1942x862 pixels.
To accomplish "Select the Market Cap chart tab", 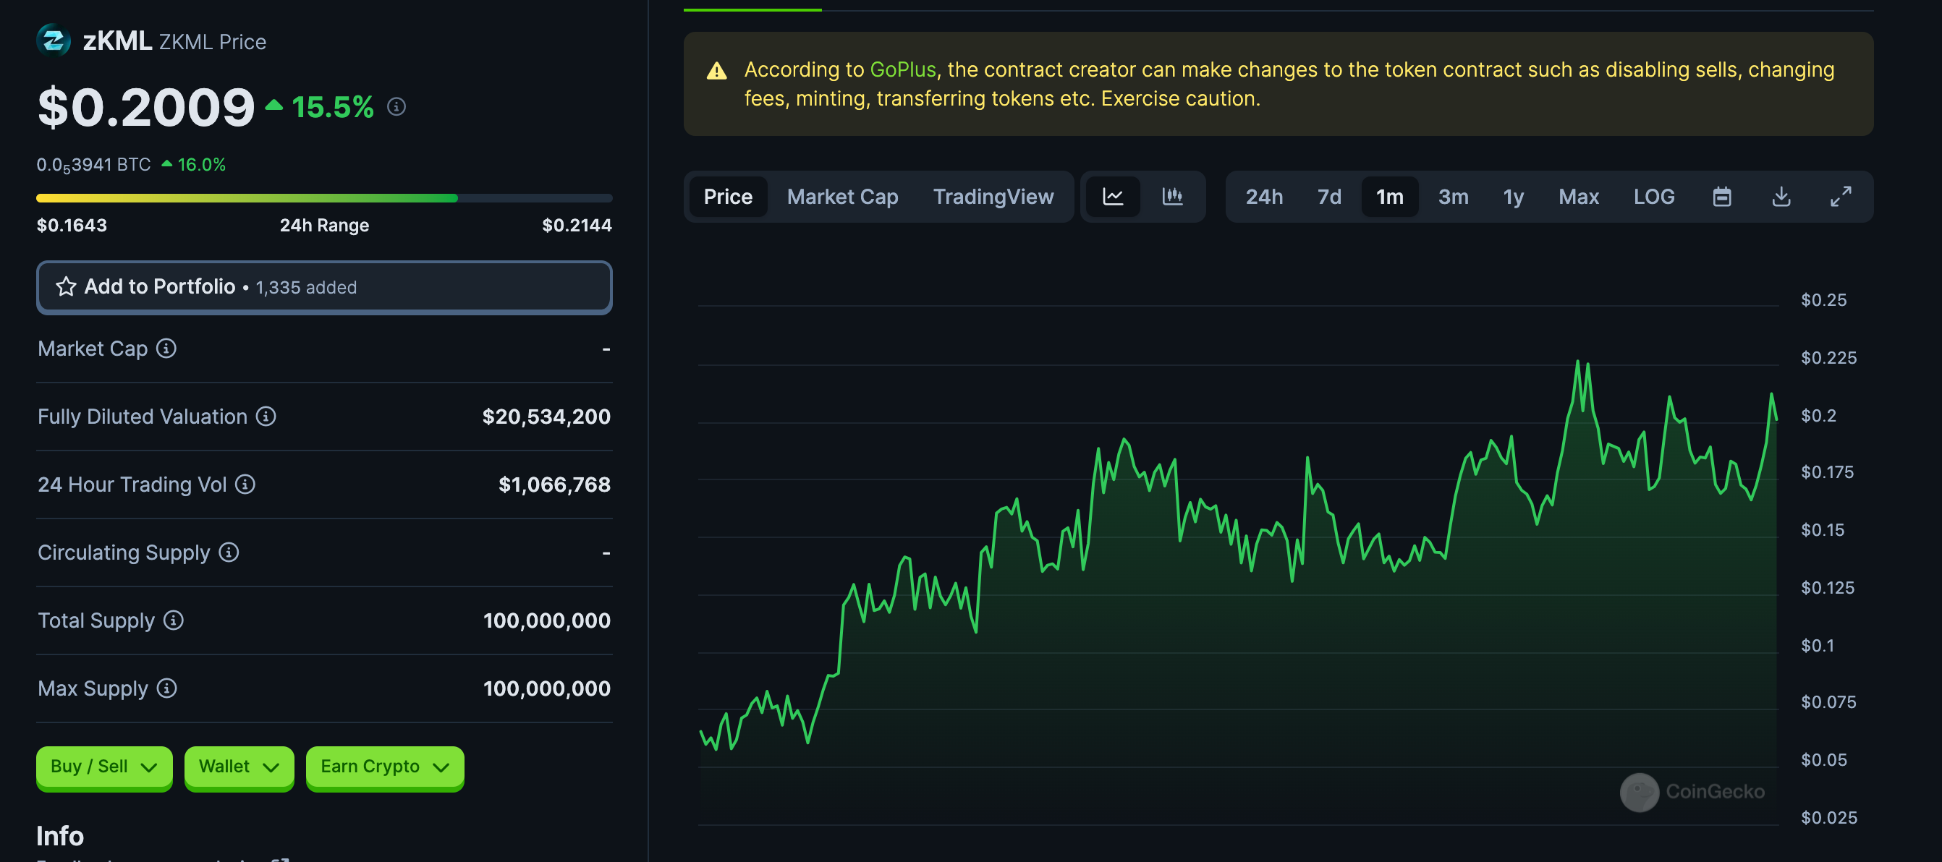I will 843,197.
